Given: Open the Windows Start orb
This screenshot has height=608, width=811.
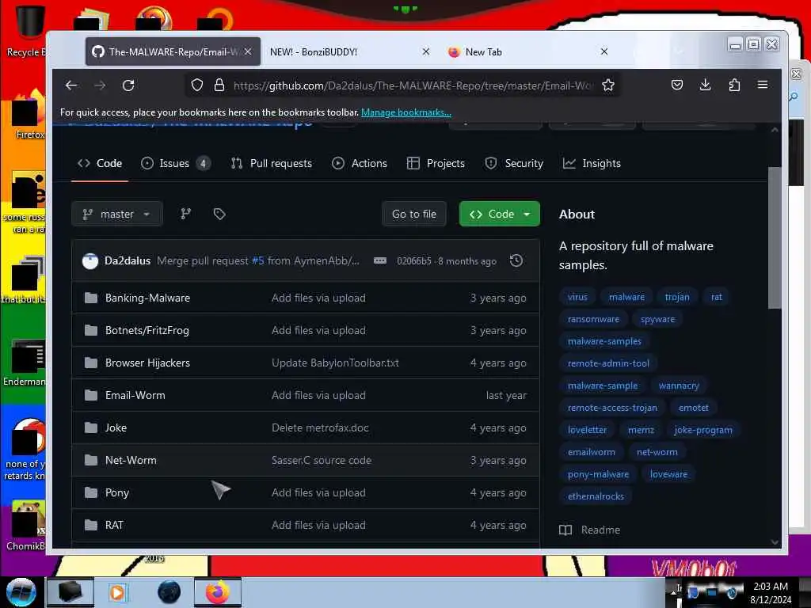Looking at the screenshot, I should (21, 592).
